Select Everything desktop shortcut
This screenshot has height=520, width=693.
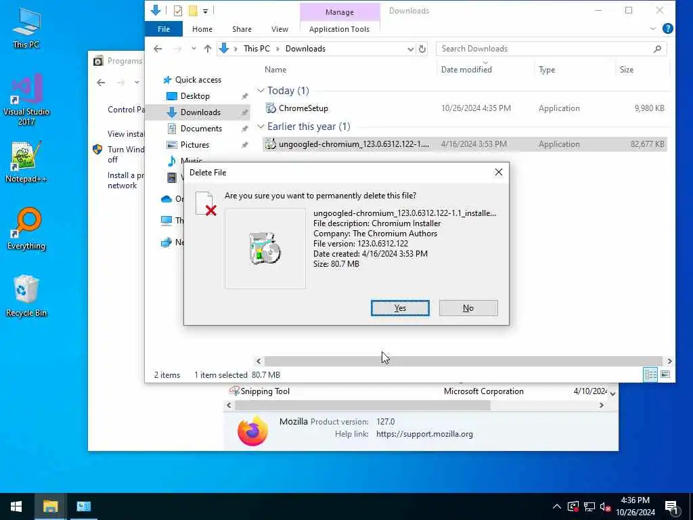[26, 229]
